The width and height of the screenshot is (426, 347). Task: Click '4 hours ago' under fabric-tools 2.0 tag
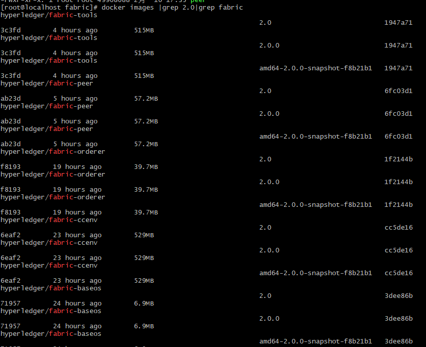[x=75, y=30]
